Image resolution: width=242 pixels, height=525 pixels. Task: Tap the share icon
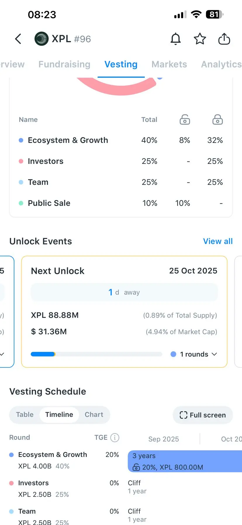pos(224,39)
